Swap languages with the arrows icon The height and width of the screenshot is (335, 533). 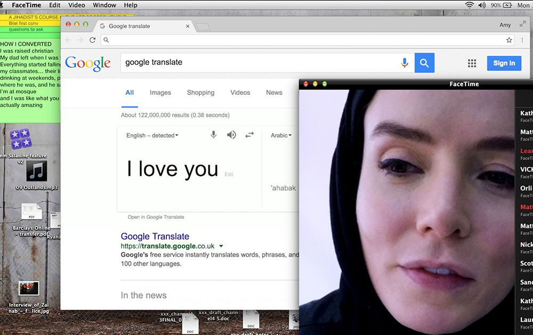pos(249,135)
